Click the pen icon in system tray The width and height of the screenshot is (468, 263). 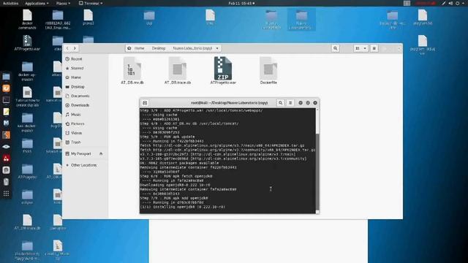pos(444,3)
